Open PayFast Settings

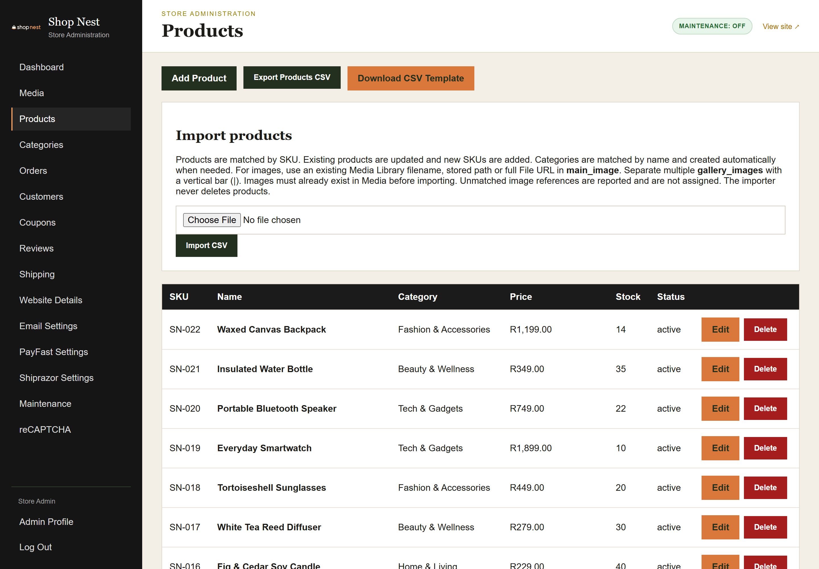71,352
